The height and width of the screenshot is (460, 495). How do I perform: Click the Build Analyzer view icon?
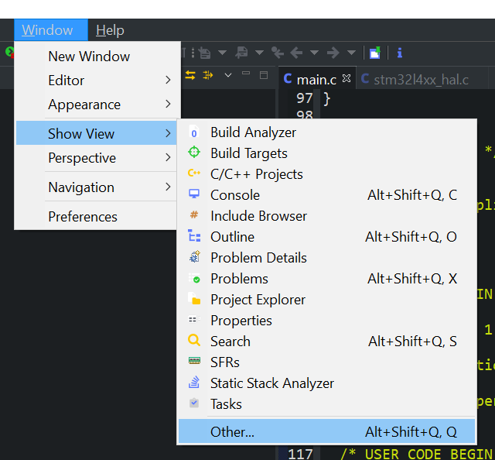[194, 132]
